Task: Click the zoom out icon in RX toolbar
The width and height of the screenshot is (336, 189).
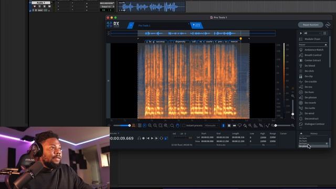Action: point(155,125)
